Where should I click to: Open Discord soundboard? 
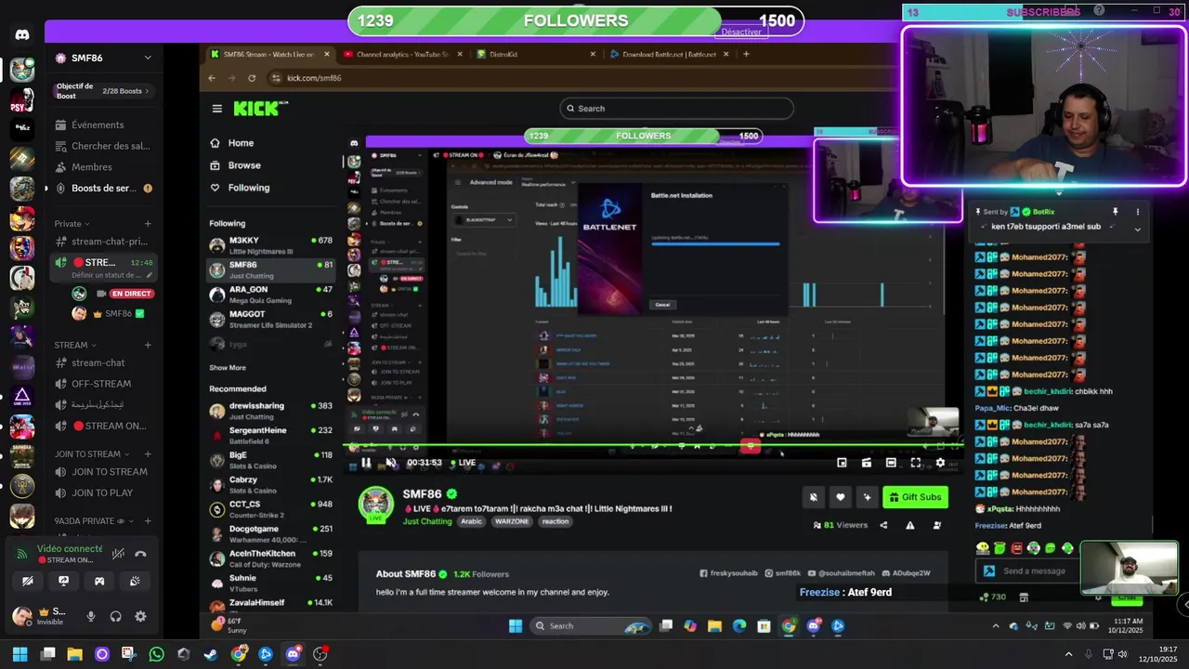135,581
